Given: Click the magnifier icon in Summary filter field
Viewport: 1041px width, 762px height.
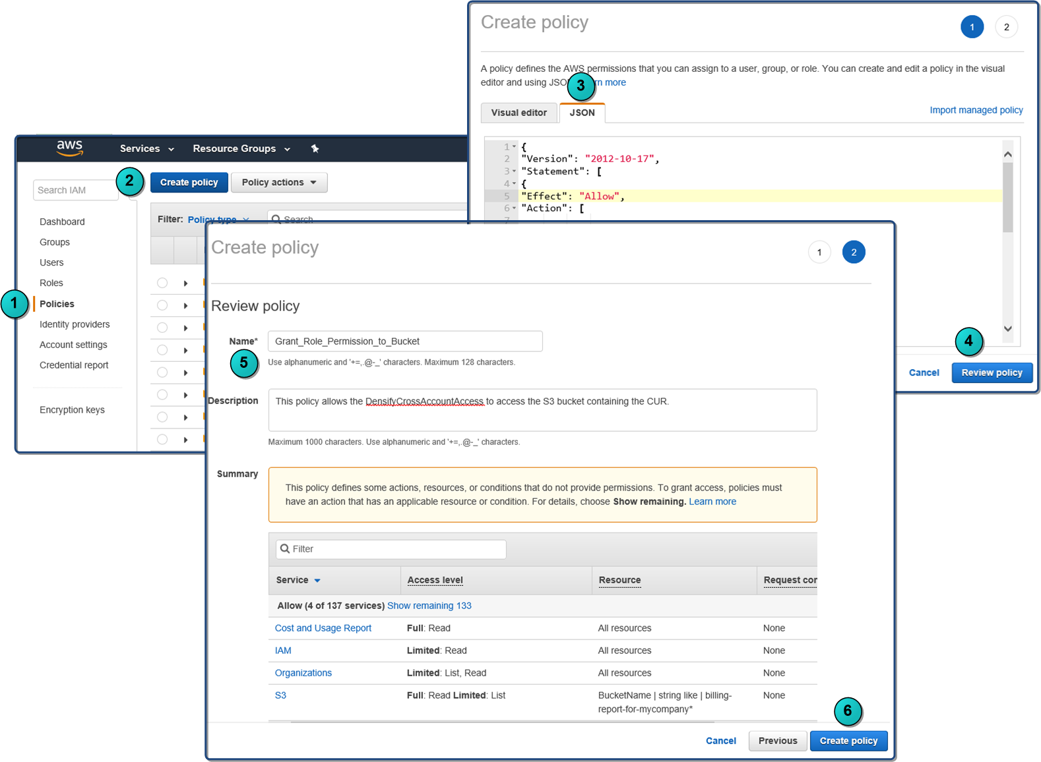Looking at the screenshot, I should (x=285, y=548).
